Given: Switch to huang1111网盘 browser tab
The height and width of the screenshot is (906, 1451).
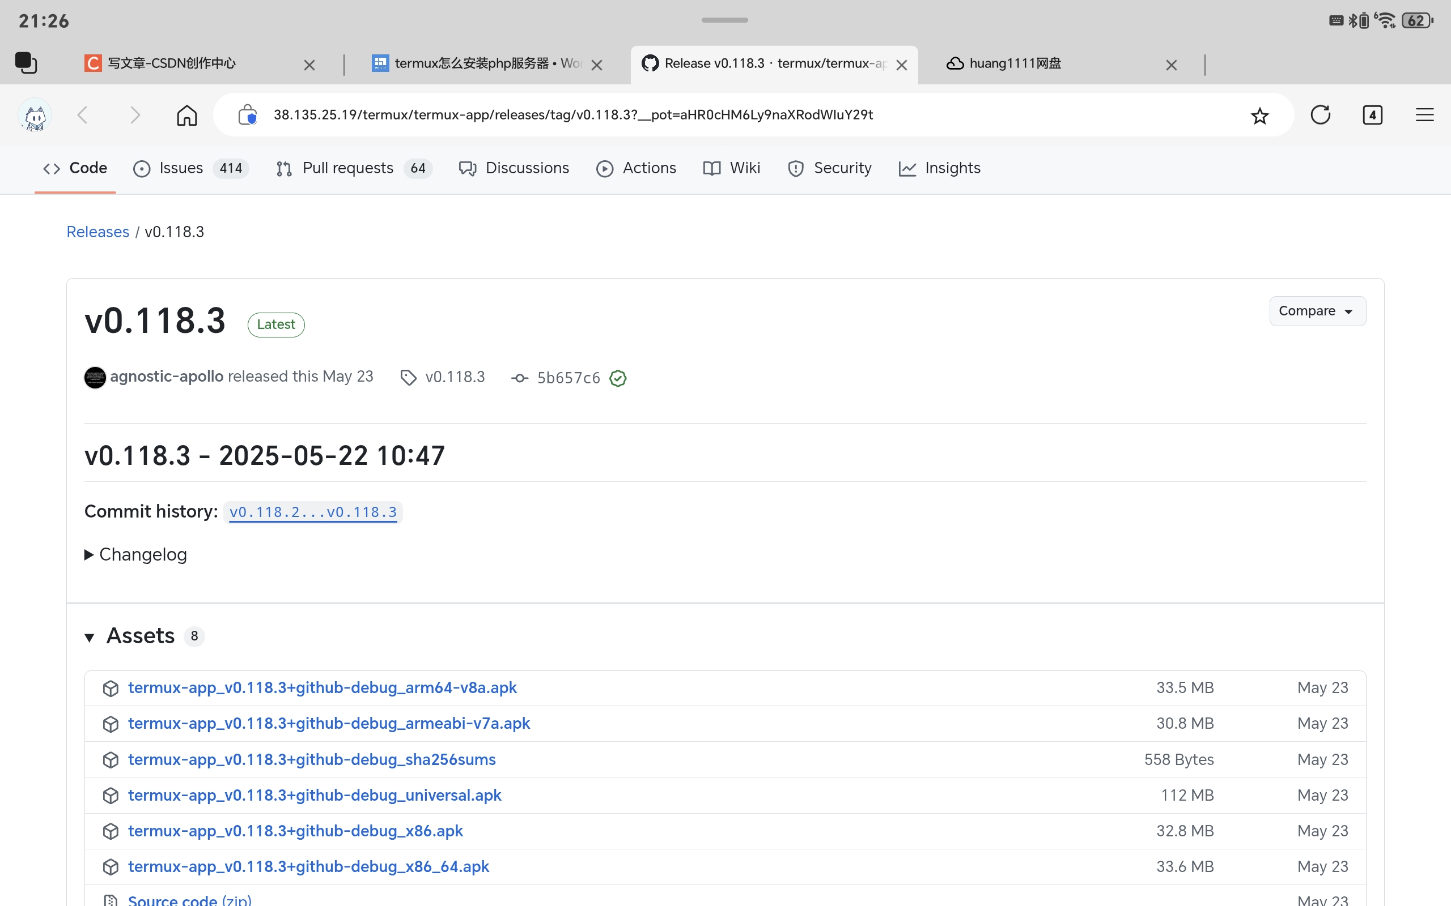Looking at the screenshot, I should point(1015,63).
